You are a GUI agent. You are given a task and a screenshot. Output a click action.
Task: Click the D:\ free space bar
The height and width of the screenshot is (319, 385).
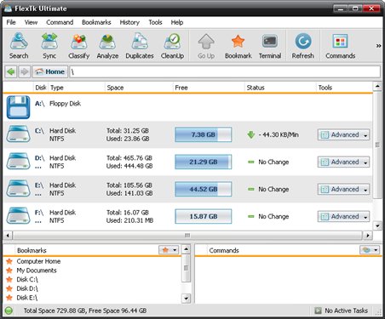pyautogui.click(x=204, y=162)
